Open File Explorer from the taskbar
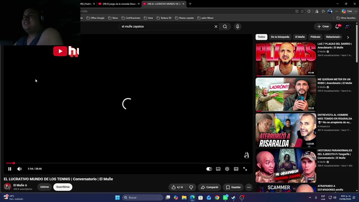Viewport: 359px width, 202px height. click(x=184, y=198)
